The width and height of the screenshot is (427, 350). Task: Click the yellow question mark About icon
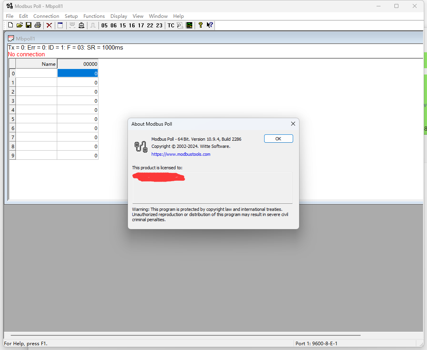pyautogui.click(x=201, y=25)
